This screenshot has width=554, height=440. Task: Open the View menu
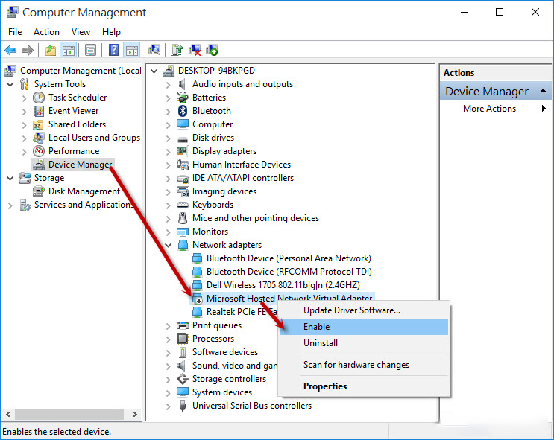point(81,32)
